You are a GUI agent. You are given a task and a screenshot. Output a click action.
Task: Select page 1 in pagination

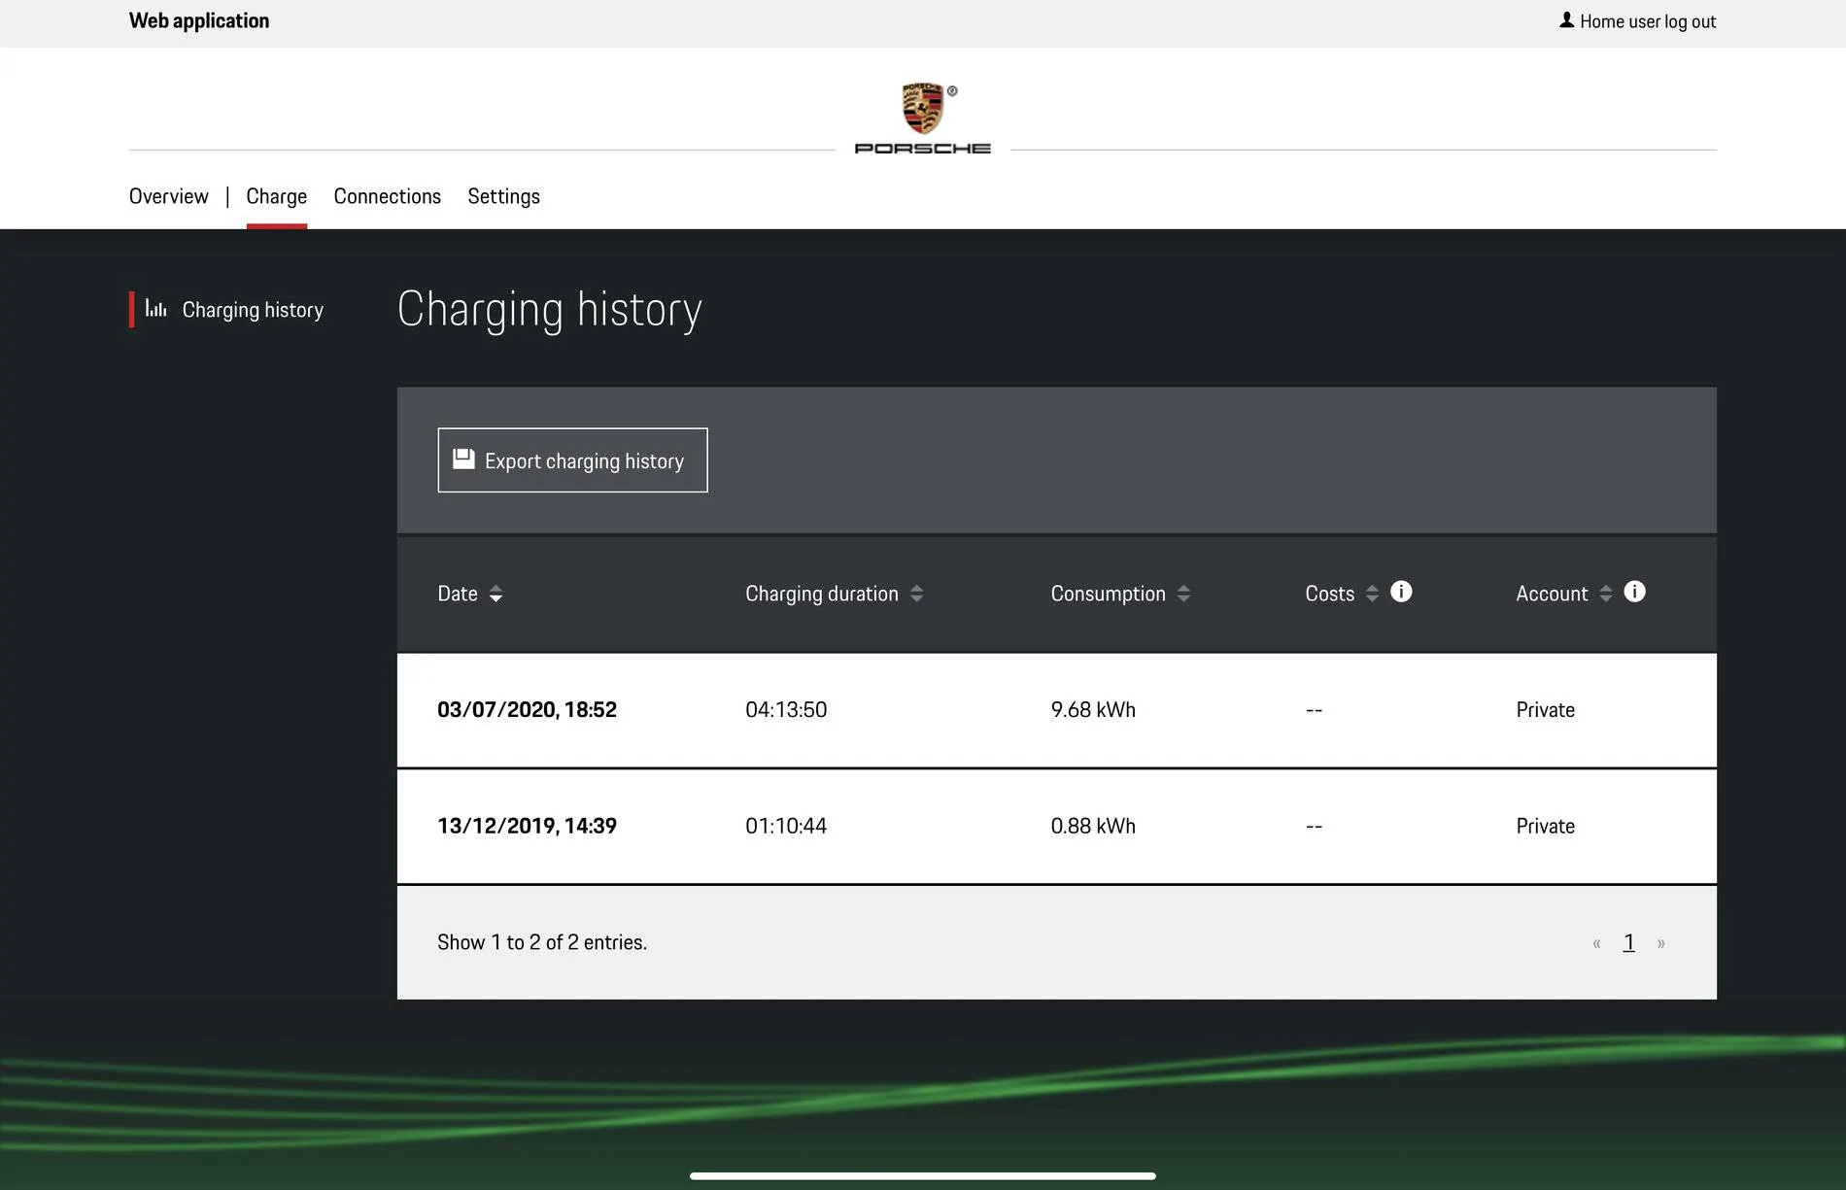coord(1629,942)
